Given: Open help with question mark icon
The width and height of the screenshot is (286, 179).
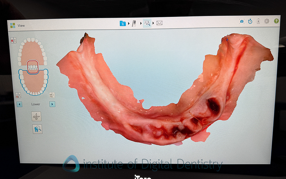Looking at the screenshot, I should click(x=276, y=21).
